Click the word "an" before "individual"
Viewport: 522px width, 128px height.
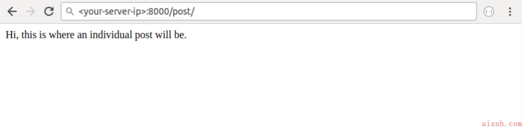82,35
